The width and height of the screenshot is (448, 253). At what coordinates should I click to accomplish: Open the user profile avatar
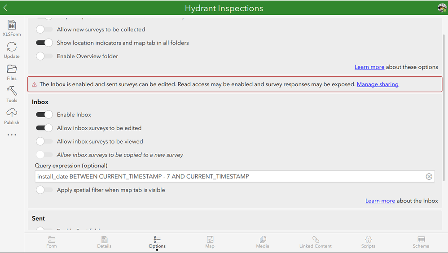[442, 8]
